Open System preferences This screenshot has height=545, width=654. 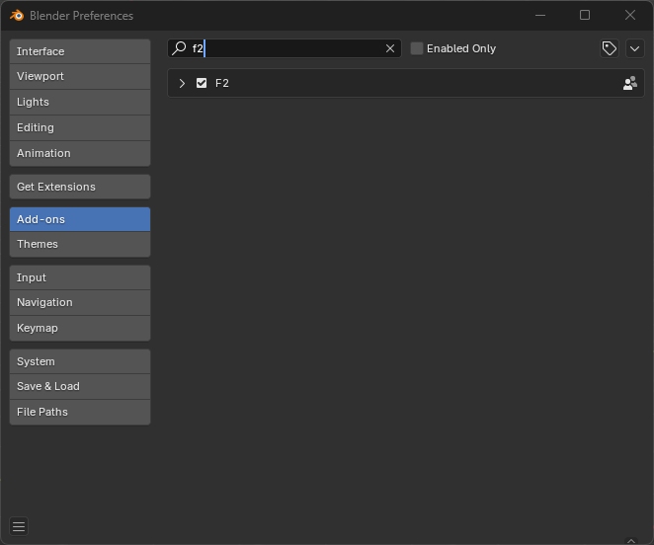coord(80,361)
